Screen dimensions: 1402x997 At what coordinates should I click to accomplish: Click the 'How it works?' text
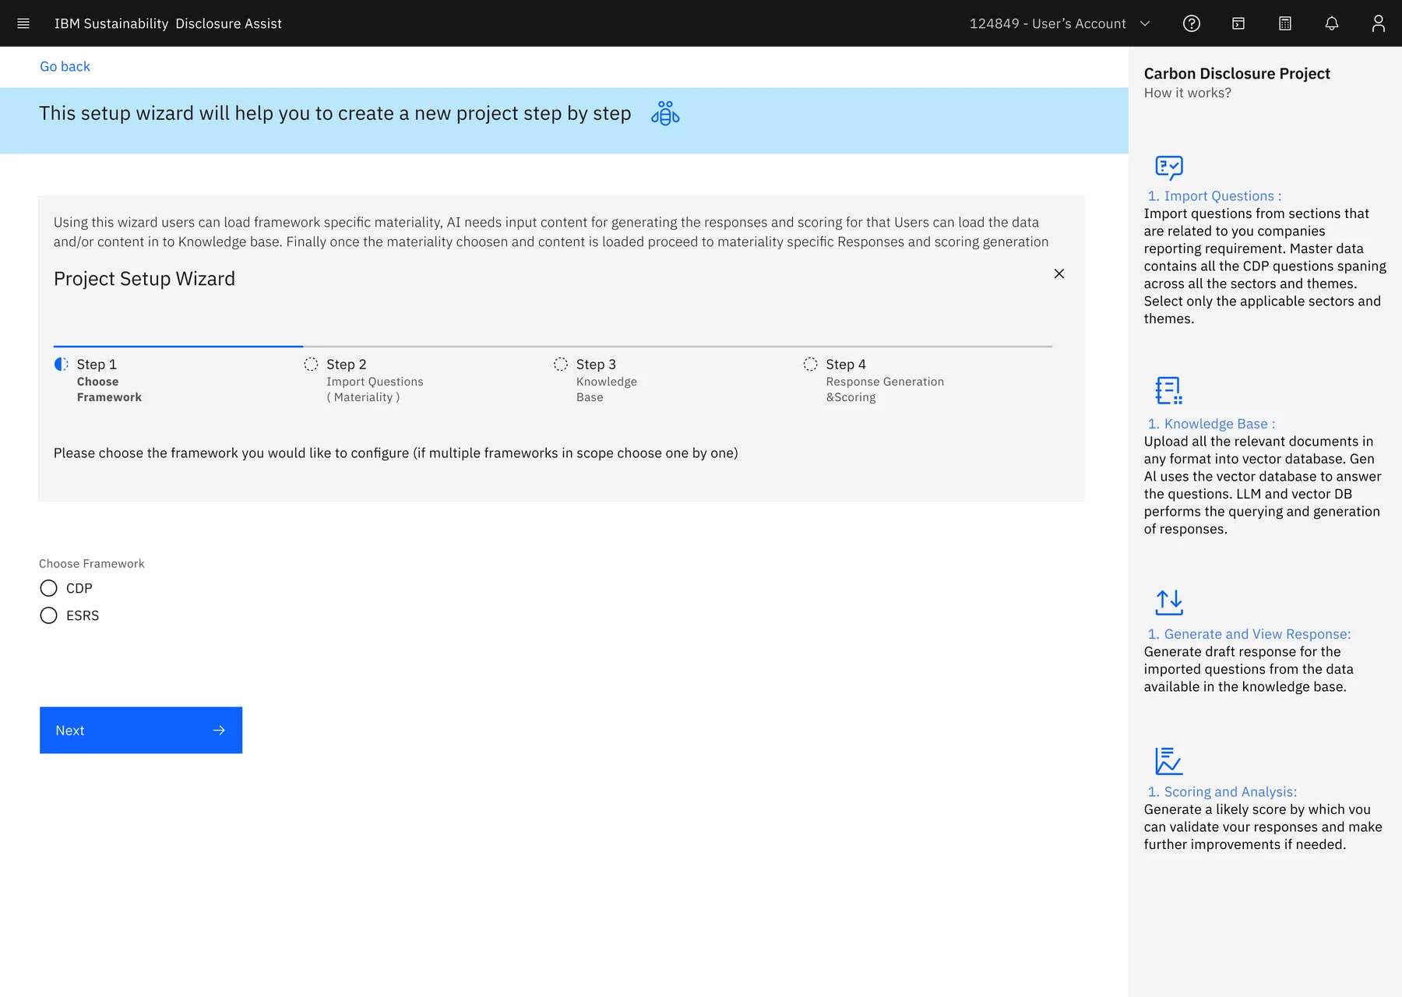click(1187, 93)
